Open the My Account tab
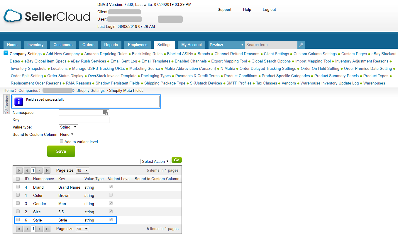398x235 pixels. coord(192,45)
